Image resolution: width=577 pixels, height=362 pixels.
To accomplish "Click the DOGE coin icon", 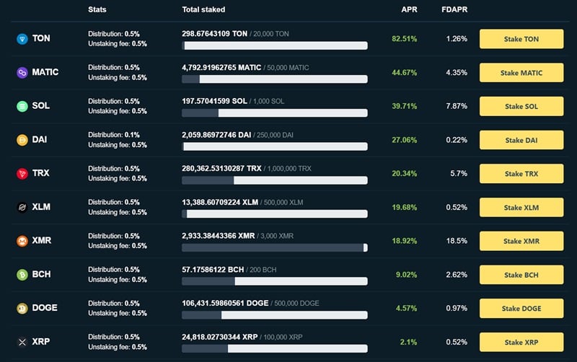I will [x=22, y=309].
